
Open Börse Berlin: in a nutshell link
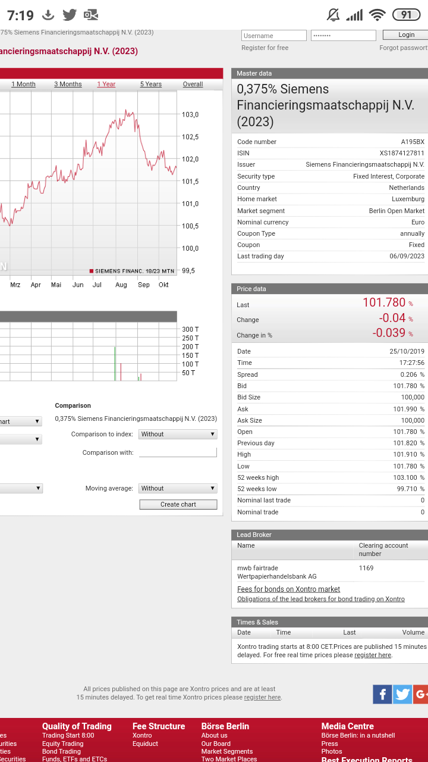(358, 735)
